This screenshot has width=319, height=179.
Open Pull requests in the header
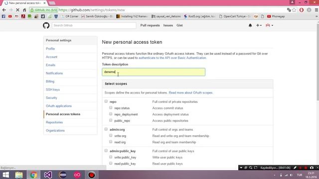point(150,25)
